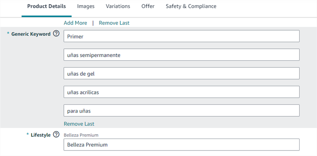This screenshot has height=156, width=317.
Task: Open the Lifestyle help icon
Action: point(56,135)
